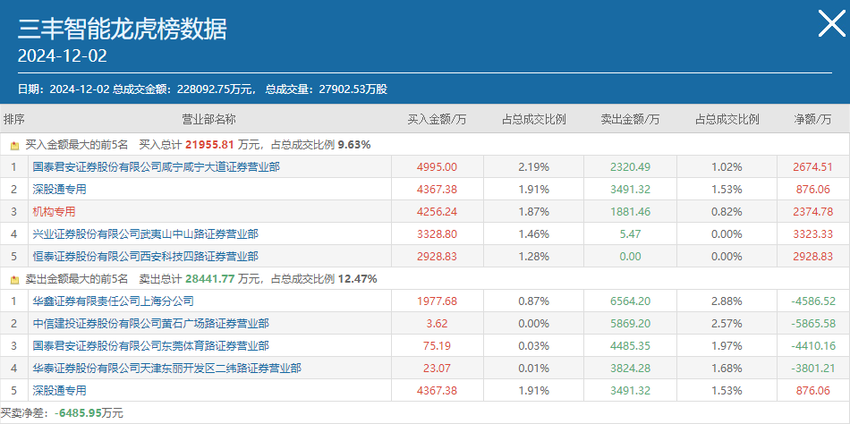
Task: Select percentage 2.88%
Action: tap(727, 301)
